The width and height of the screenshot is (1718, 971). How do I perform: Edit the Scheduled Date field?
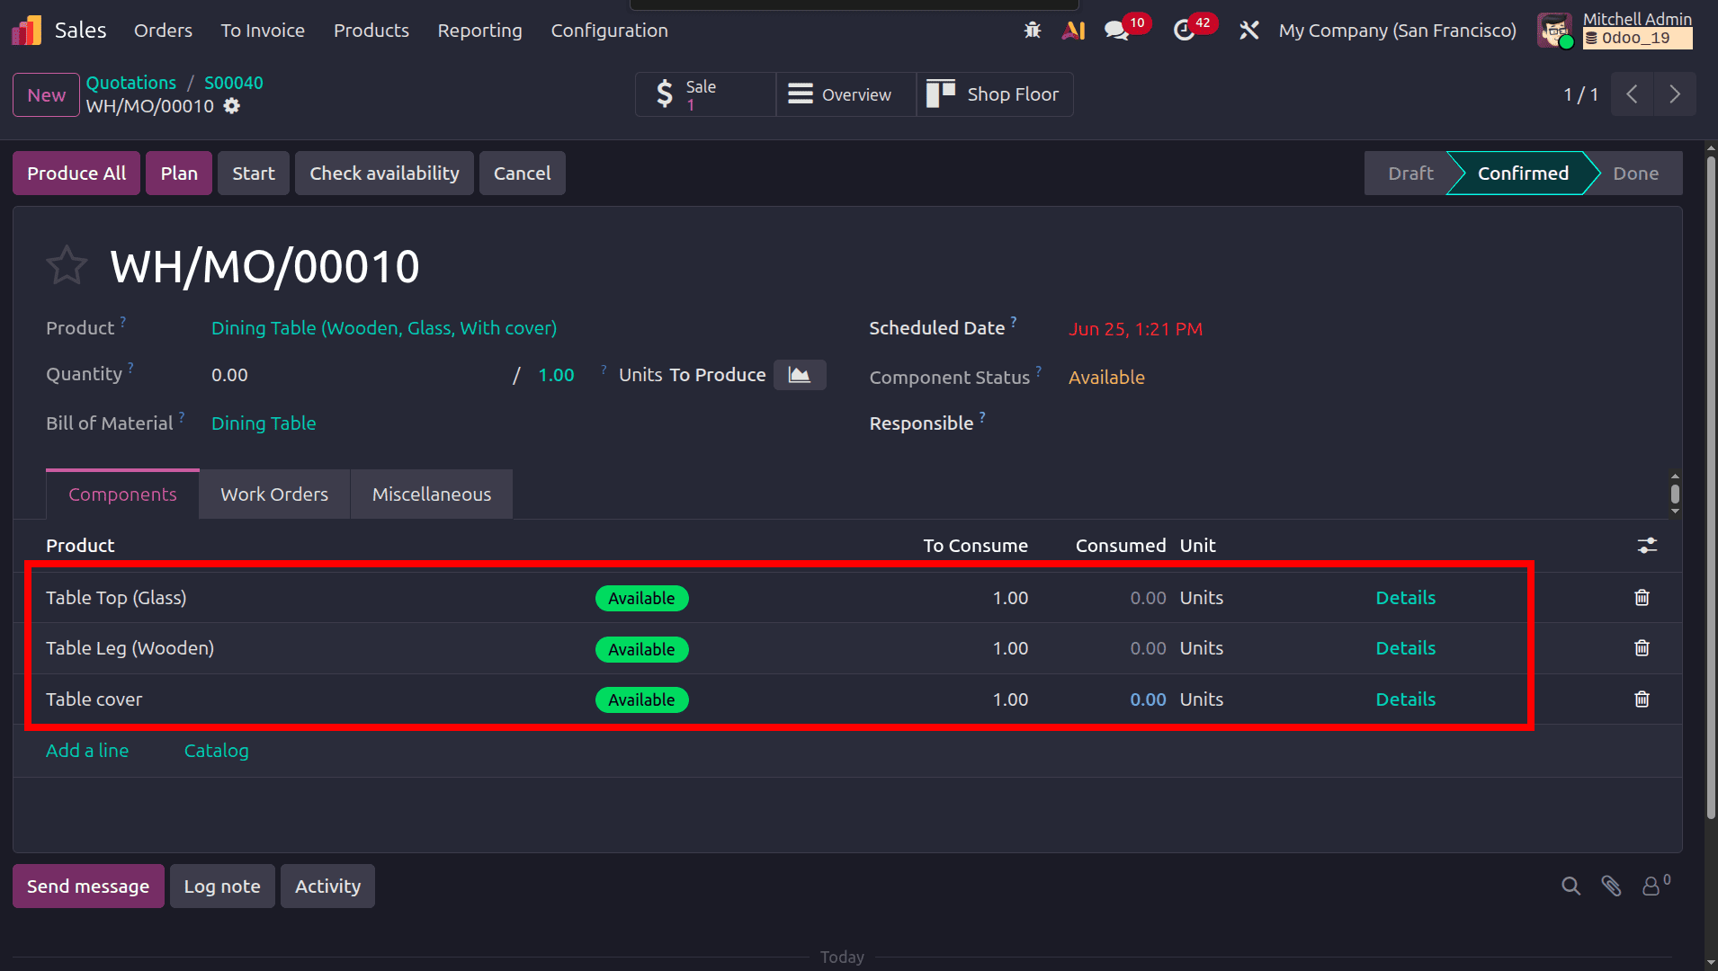1135,329
